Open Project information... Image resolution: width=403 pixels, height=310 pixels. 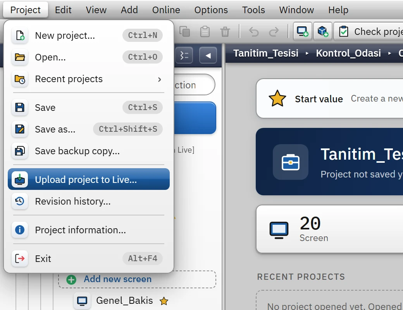click(89, 230)
